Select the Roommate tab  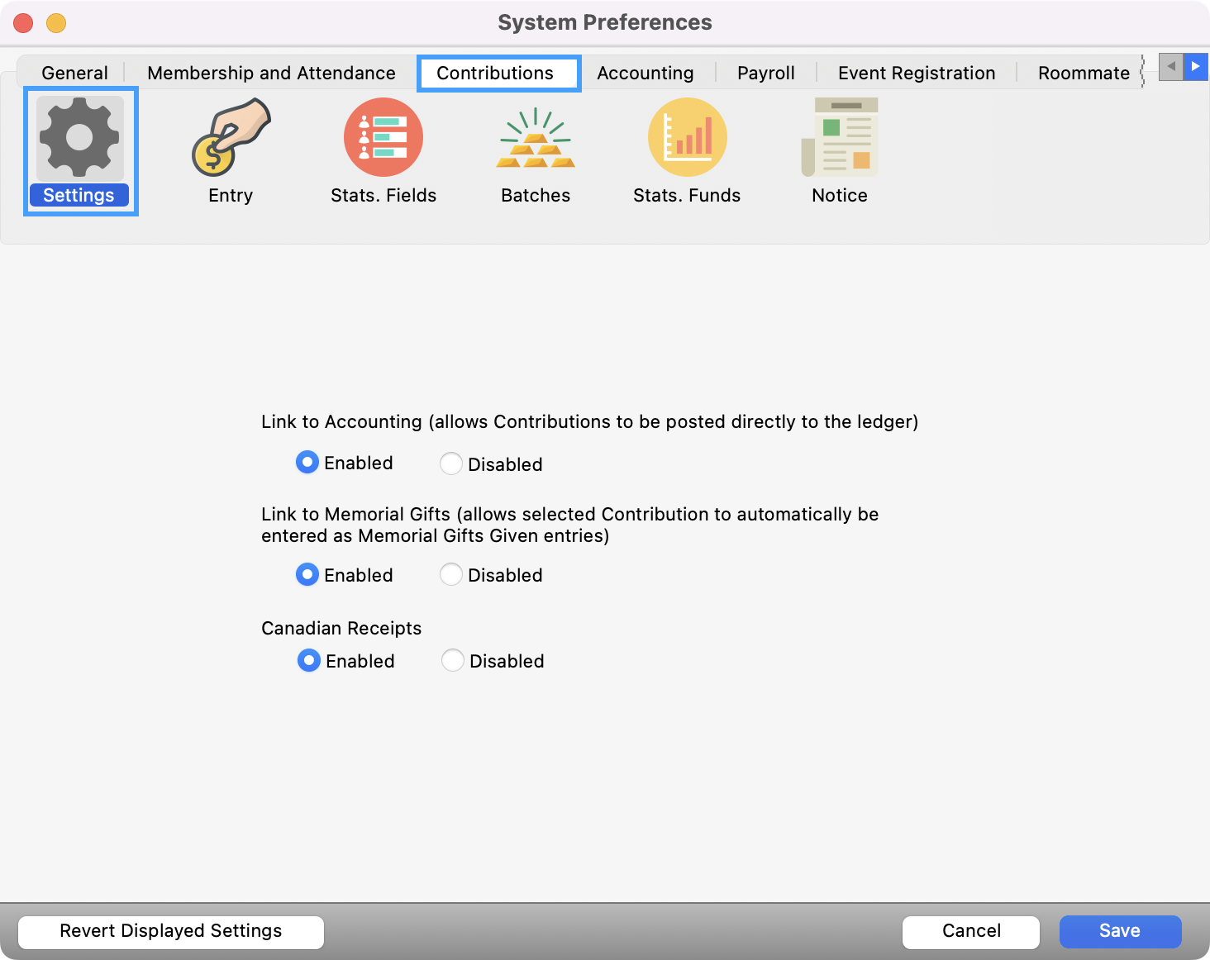pyautogui.click(x=1084, y=73)
